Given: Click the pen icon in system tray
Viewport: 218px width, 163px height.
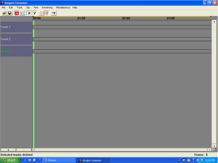Looking at the screenshot, I should (x=180, y=160).
